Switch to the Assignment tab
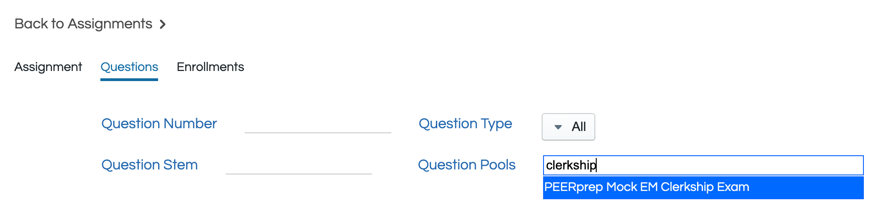 pyautogui.click(x=48, y=67)
